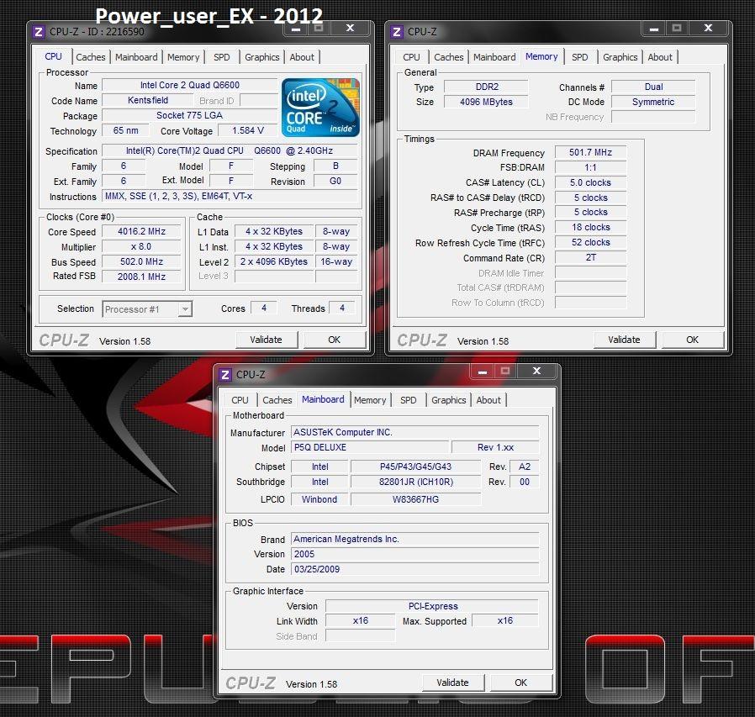Click the Bus Speed value 502.0 MHz
Image resolution: width=755 pixels, height=717 pixels.
pyautogui.click(x=141, y=262)
